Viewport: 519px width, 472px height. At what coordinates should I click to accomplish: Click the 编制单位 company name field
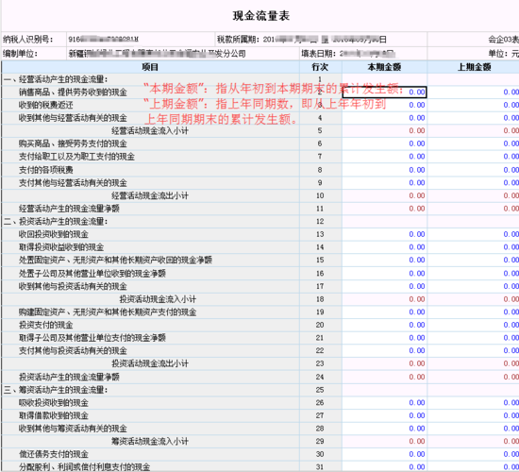coord(183,54)
